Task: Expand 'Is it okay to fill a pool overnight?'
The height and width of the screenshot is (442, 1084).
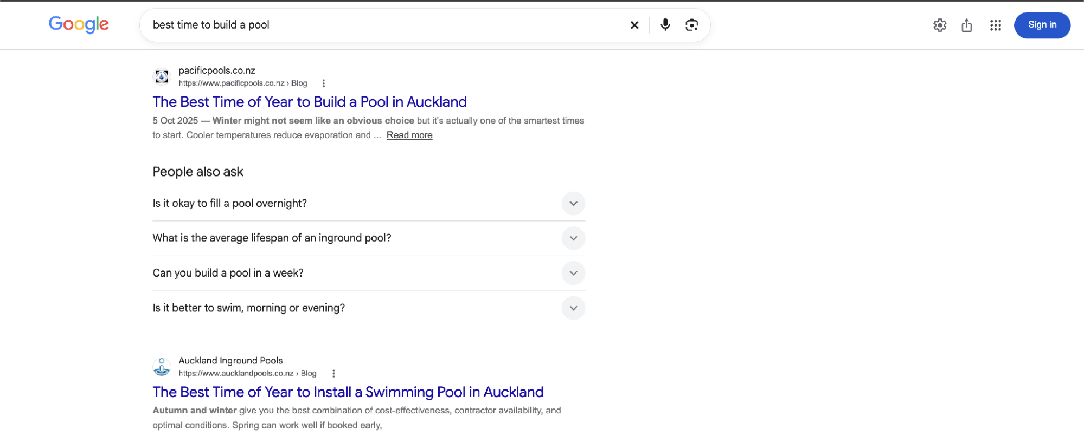Action: 369,203
